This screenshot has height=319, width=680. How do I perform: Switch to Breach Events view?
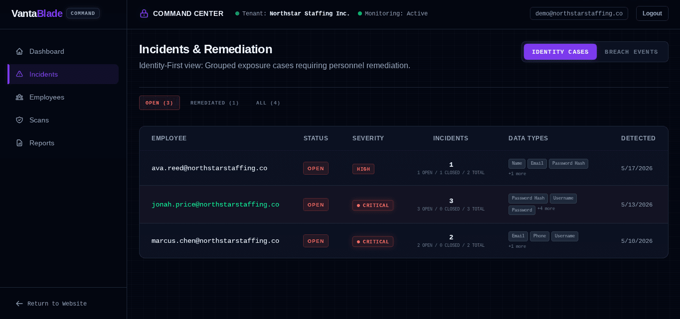click(x=631, y=52)
